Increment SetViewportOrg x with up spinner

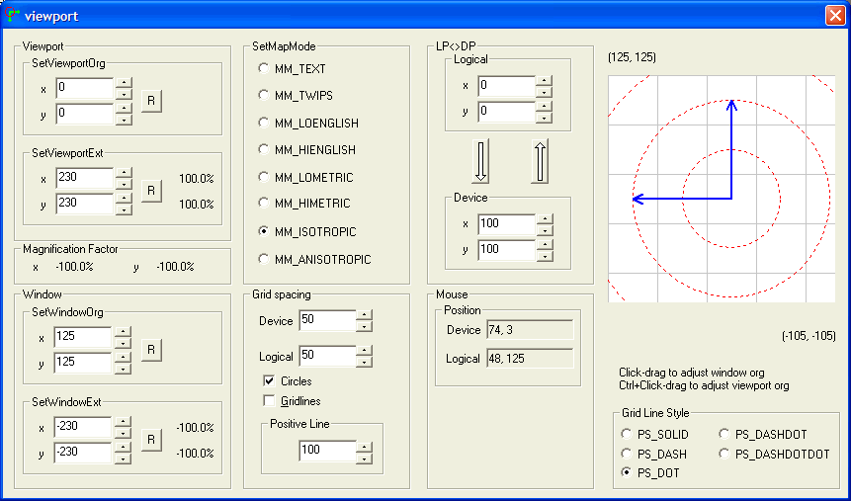(125, 82)
